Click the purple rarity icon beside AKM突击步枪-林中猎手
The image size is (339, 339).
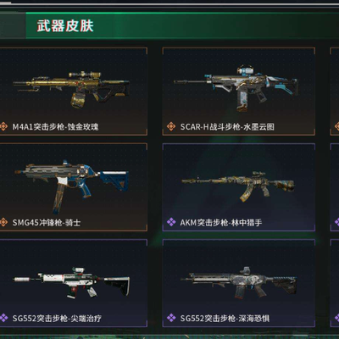[171, 222]
